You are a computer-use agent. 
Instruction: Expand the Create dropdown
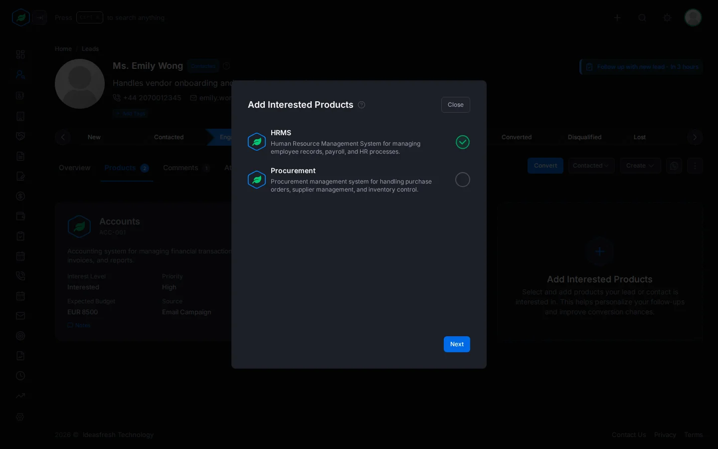pyautogui.click(x=640, y=166)
